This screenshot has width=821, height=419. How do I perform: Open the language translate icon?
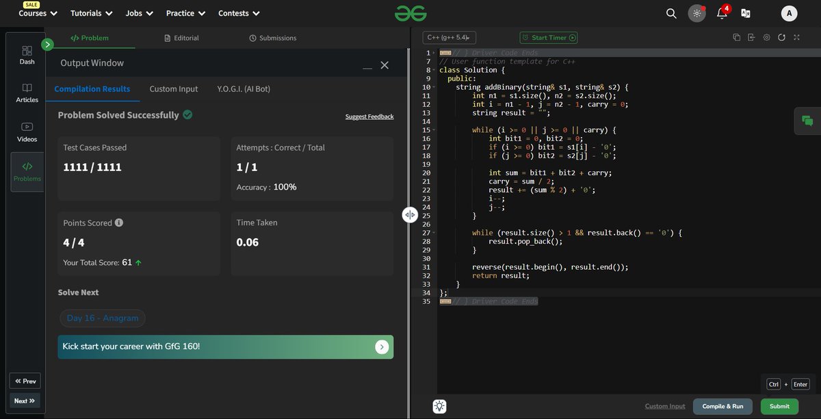(x=746, y=13)
